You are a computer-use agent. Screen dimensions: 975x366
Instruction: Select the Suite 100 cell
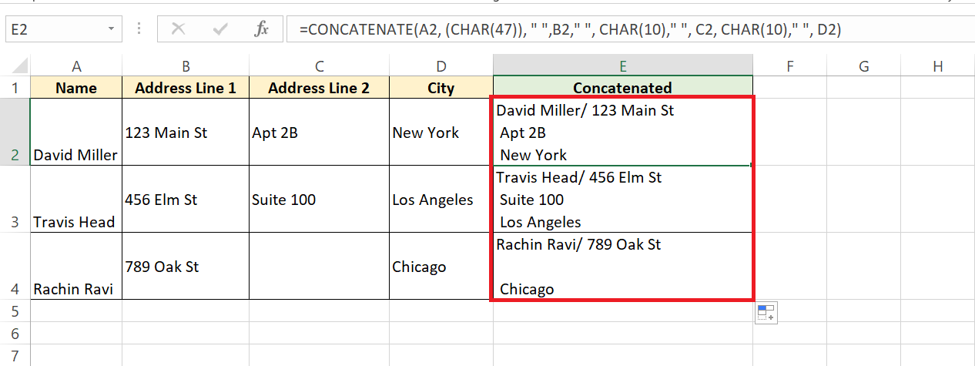pyautogui.click(x=319, y=199)
